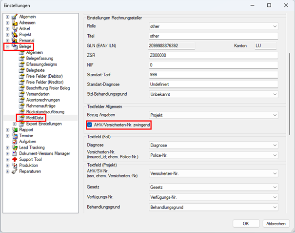Viewport: 295px width, 233px height.
Task: Click the Lead Tracking icon
Action: [15, 148]
